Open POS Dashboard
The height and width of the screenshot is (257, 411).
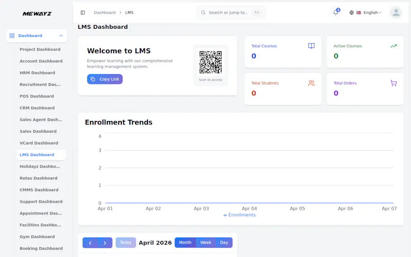[x=36, y=96]
